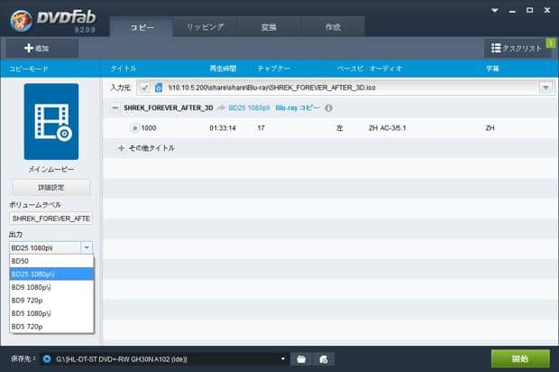The image size is (559, 372).
Task: Choose BD25 1080p/i from output list
Action: (51, 274)
